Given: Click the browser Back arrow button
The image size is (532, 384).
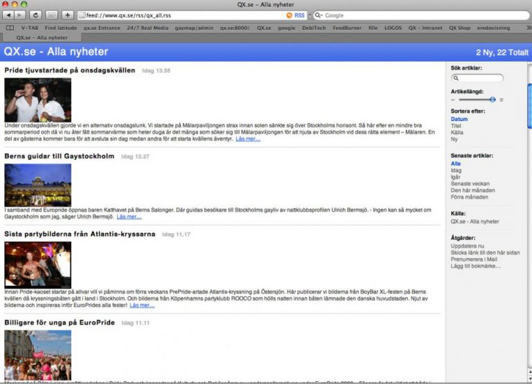Looking at the screenshot, I should (8, 15).
